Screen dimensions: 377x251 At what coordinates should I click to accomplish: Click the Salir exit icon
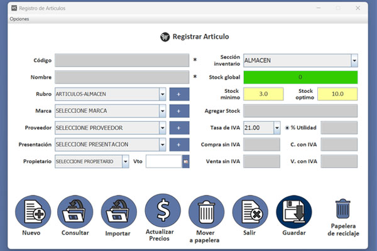[x=250, y=213]
